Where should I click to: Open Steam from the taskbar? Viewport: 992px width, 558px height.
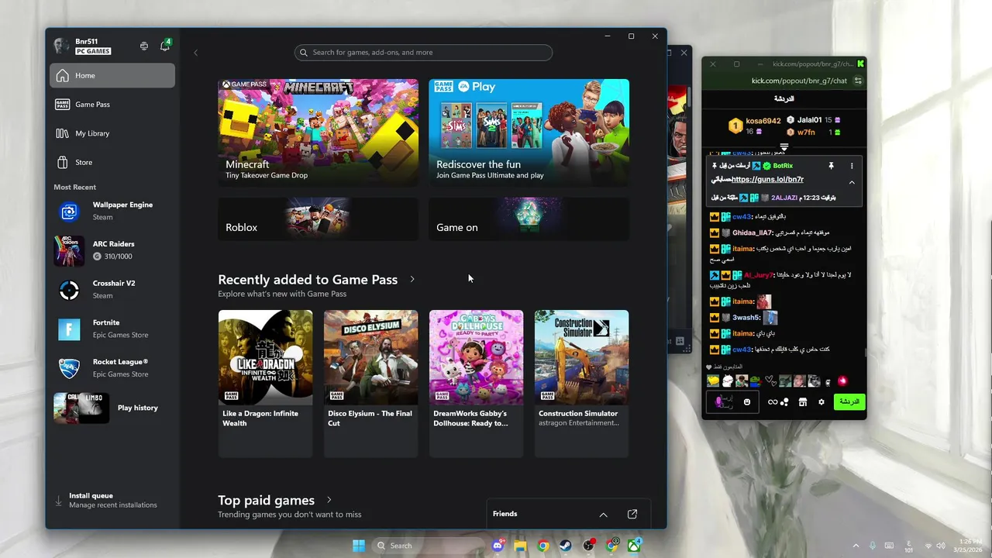click(566, 546)
